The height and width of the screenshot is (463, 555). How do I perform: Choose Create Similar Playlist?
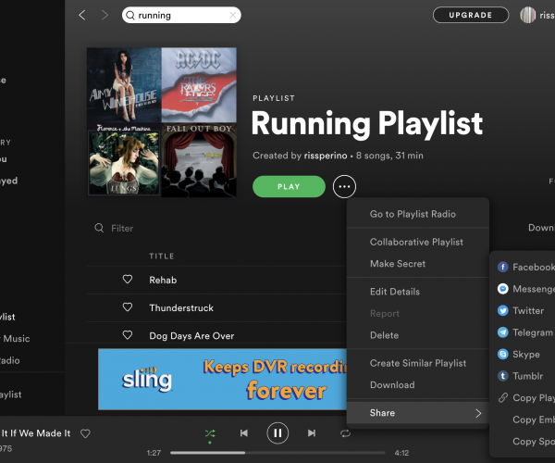[418, 363]
